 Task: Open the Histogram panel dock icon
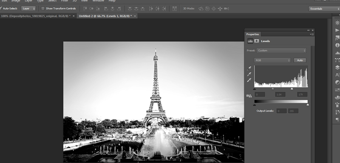pos(337,53)
